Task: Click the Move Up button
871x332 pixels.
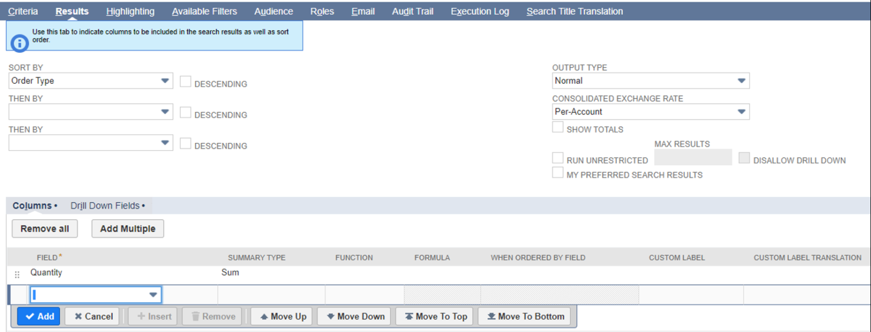Action: 282,317
